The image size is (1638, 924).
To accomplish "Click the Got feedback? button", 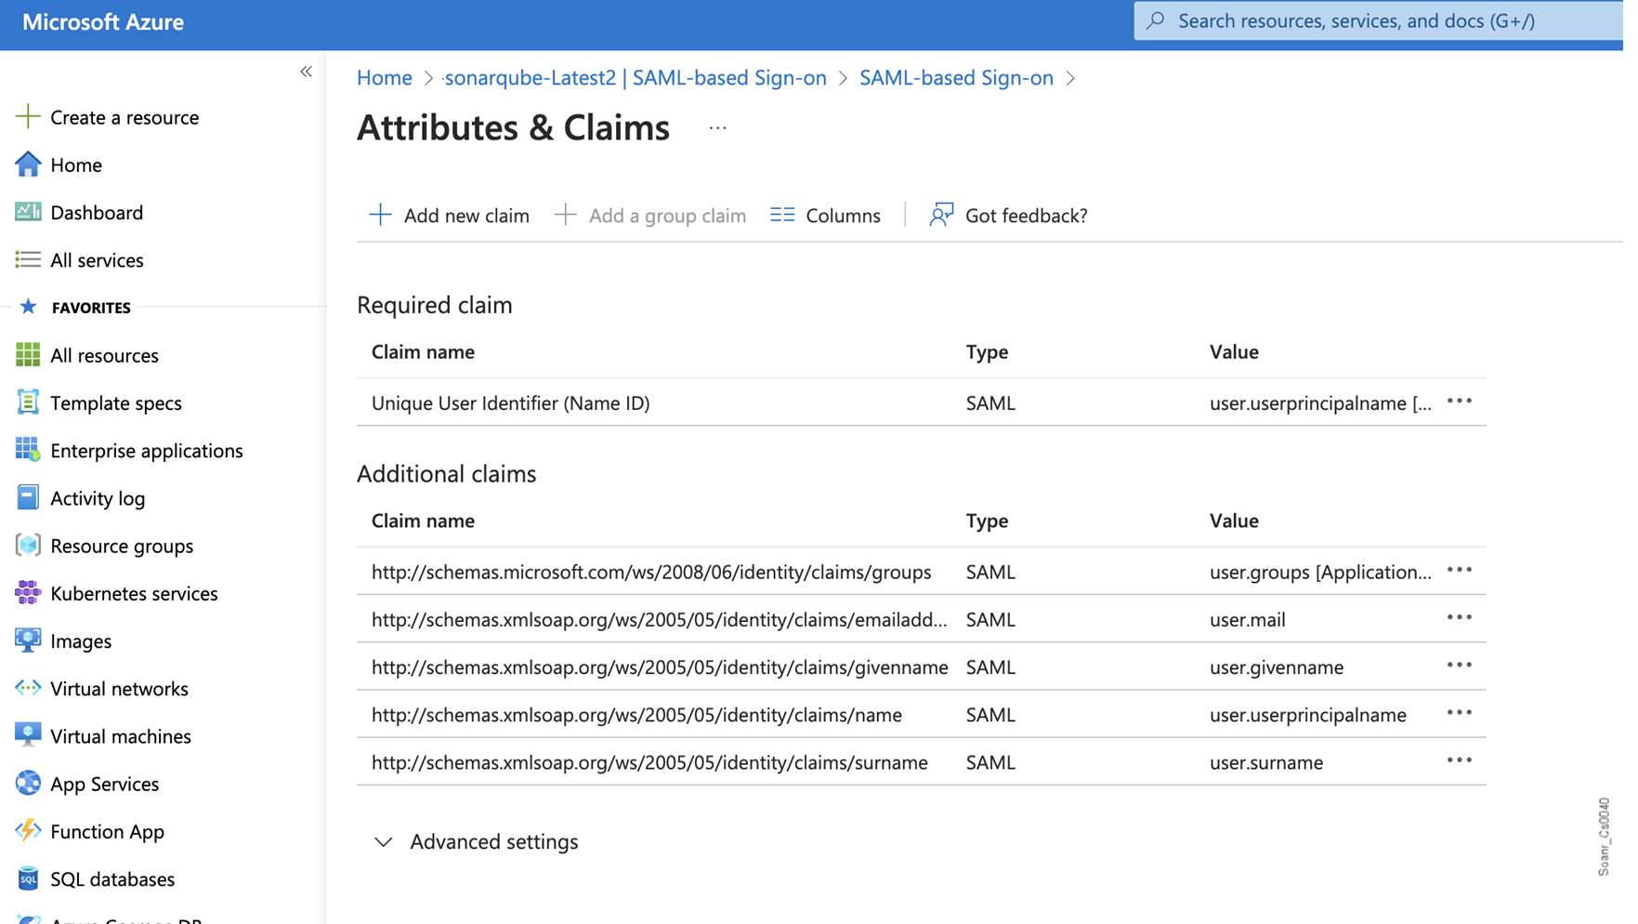I will (x=1008, y=216).
